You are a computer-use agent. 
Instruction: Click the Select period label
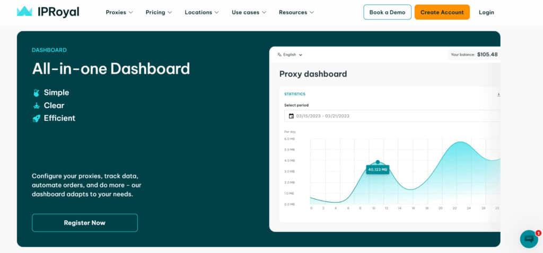click(x=296, y=105)
